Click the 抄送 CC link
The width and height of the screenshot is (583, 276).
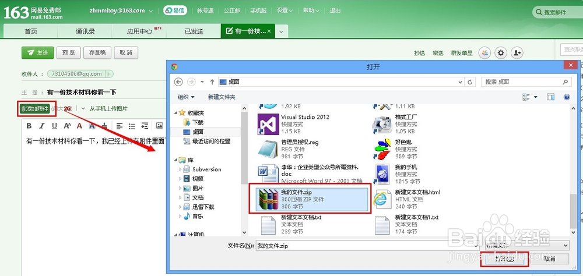(419, 53)
